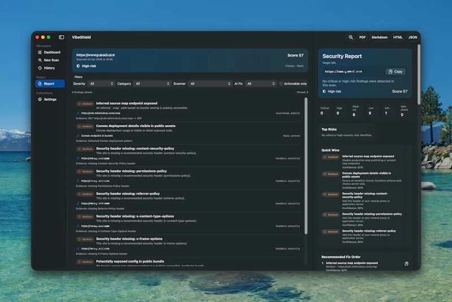The image size is (452, 302).
Task: Toggle the sidebar panel icon
Action: click(62, 37)
